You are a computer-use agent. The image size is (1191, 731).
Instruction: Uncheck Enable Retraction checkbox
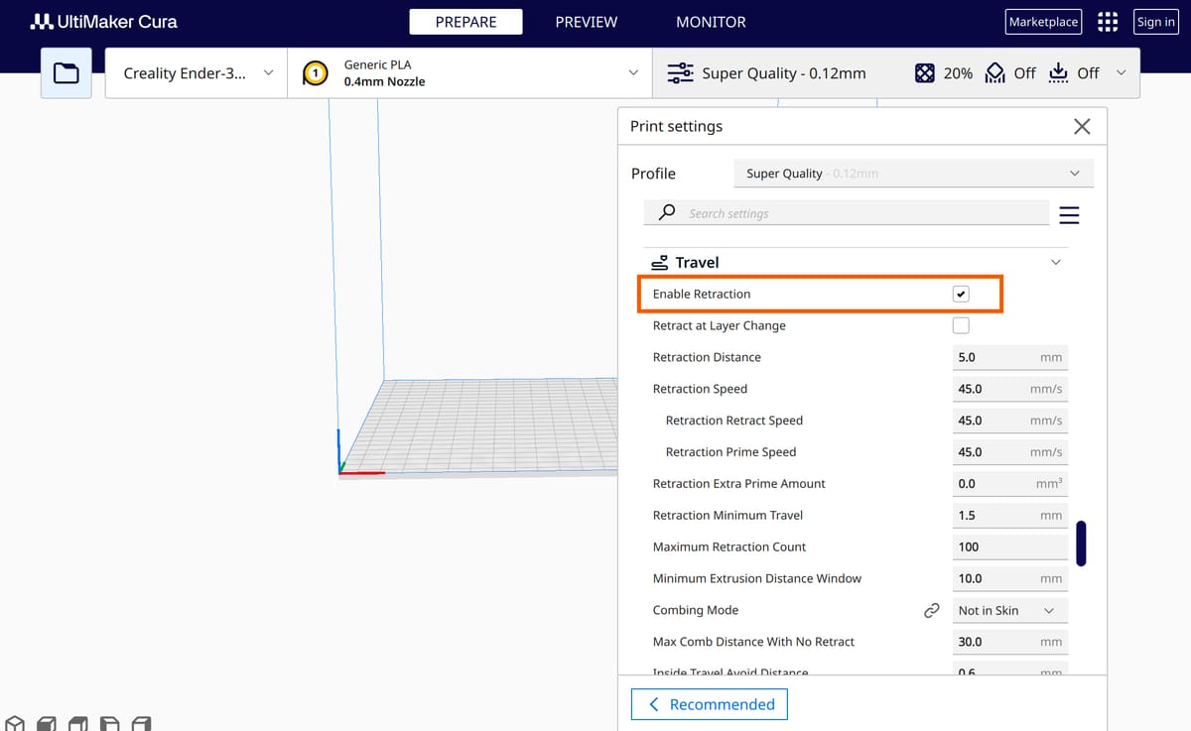pyautogui.click(x=961, y=295)
